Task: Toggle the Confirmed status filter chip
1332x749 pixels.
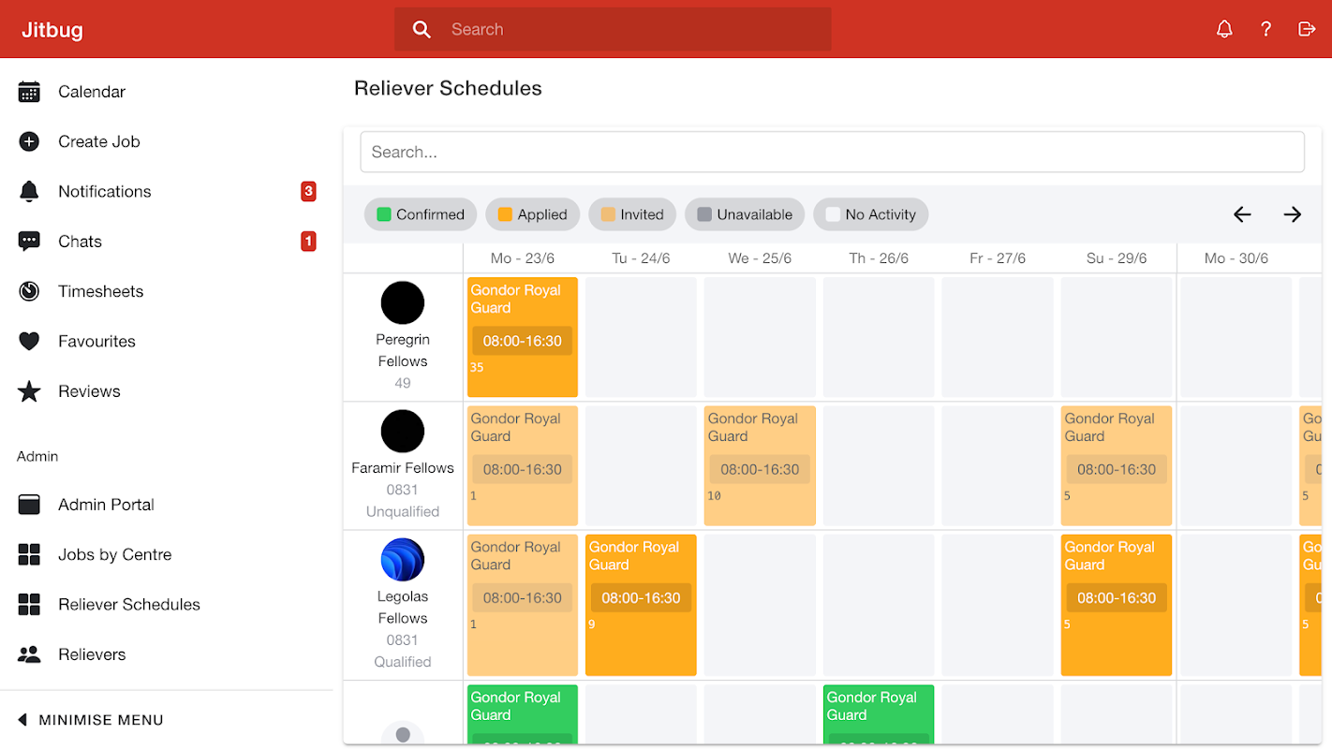Action: click(x=421, y=214)
